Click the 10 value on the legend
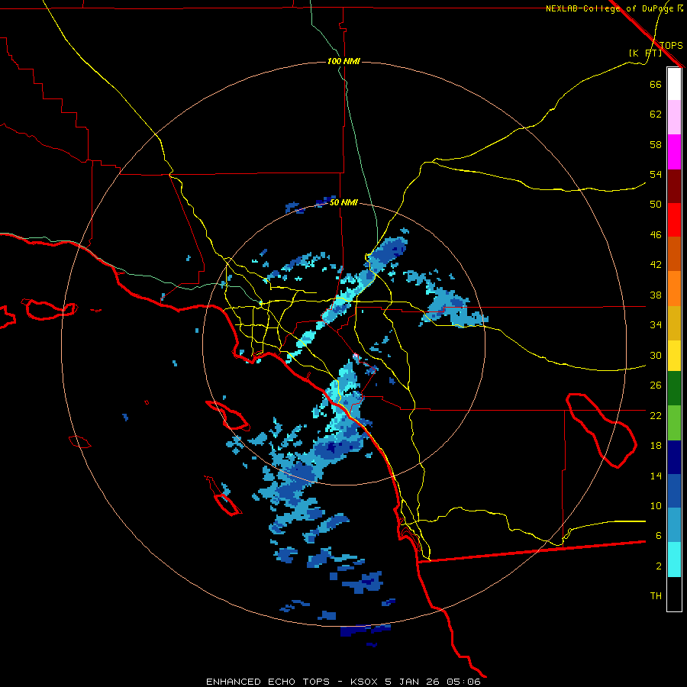 click(656, 505)
